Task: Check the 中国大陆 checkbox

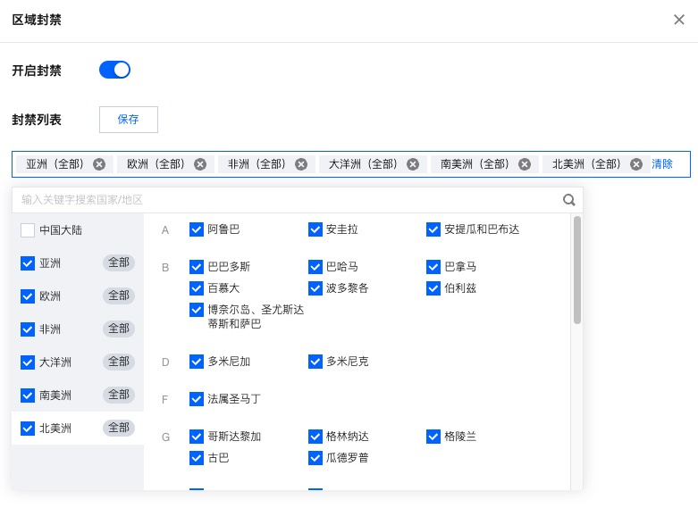Action: click(x=28, y=230)
